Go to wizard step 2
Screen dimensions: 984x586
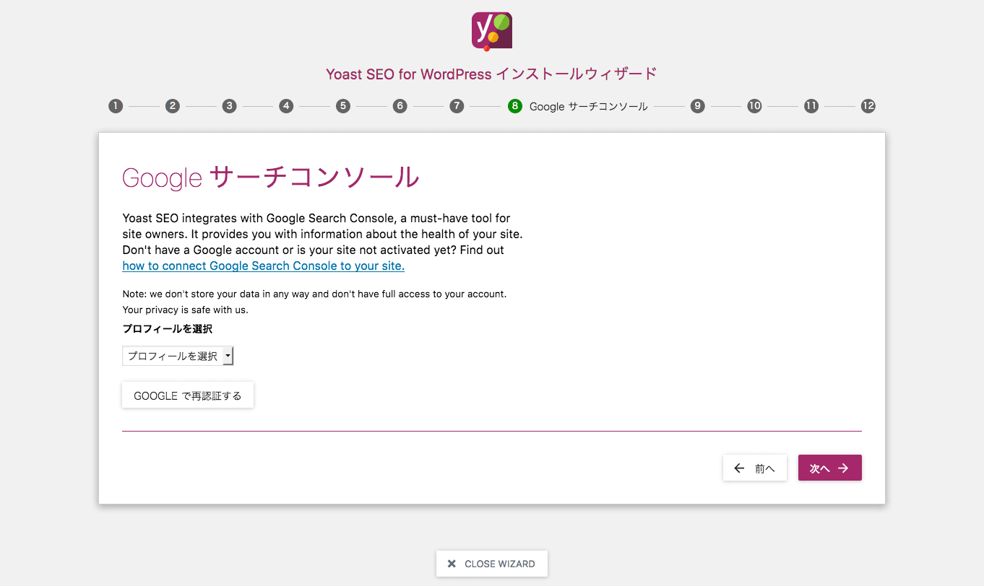[172, 106]
